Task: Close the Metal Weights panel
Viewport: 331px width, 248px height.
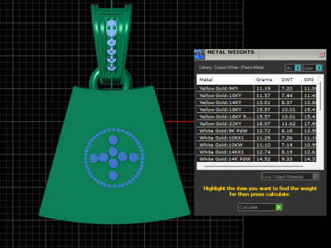Action: point(321,54)
